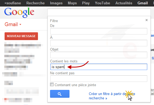This screenshot has width=154, height=105.
Task: Open the Gmail dropdown arrow
Action: pos(20,24)
